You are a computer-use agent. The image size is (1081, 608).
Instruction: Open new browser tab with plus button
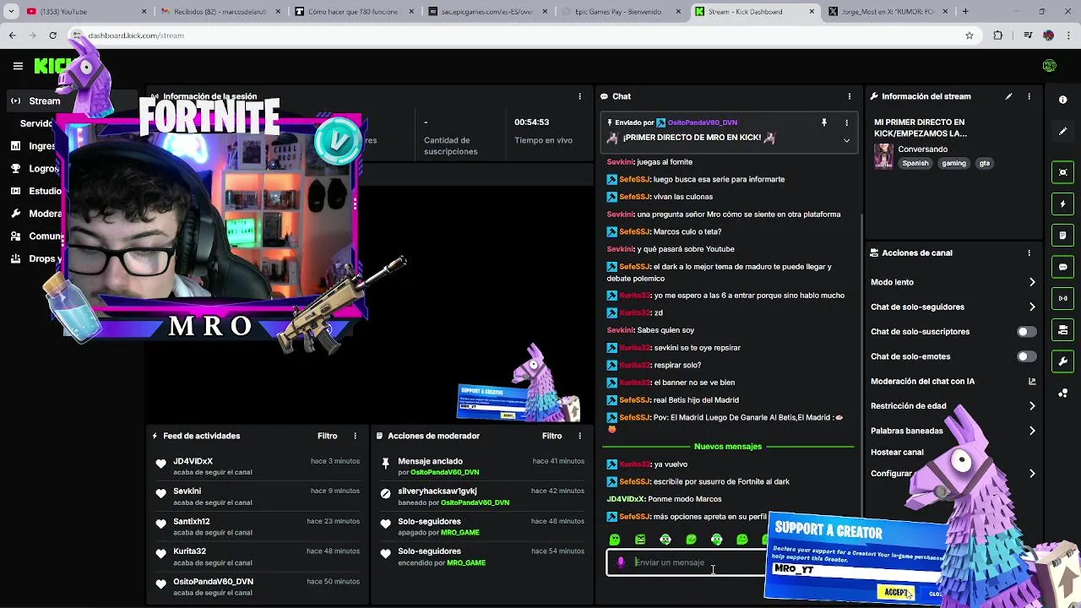[x=965, y=12]
